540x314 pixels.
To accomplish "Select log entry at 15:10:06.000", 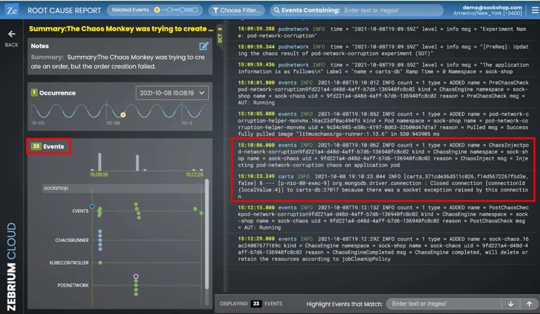I will [383, 155].
